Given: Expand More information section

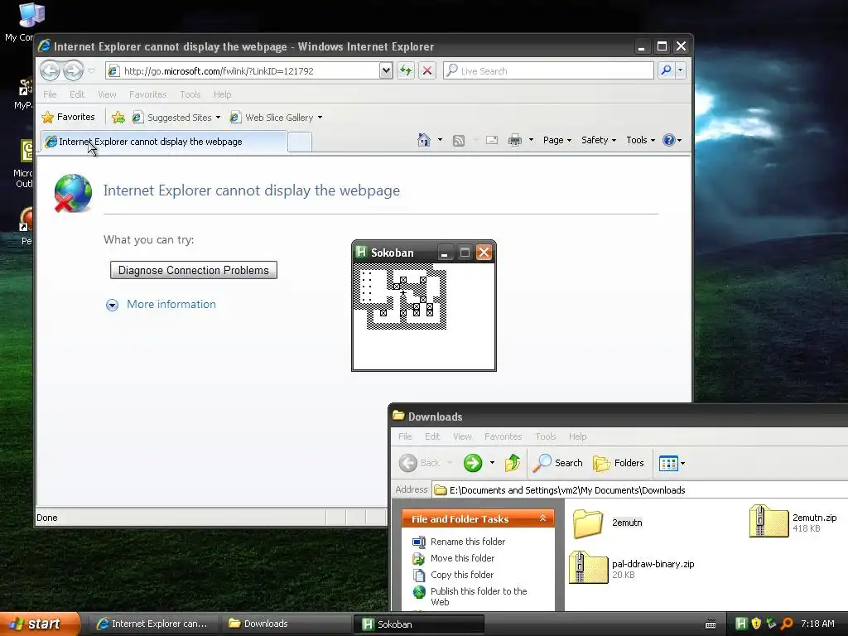Looking at the screenshot, I should pos(161,305).
